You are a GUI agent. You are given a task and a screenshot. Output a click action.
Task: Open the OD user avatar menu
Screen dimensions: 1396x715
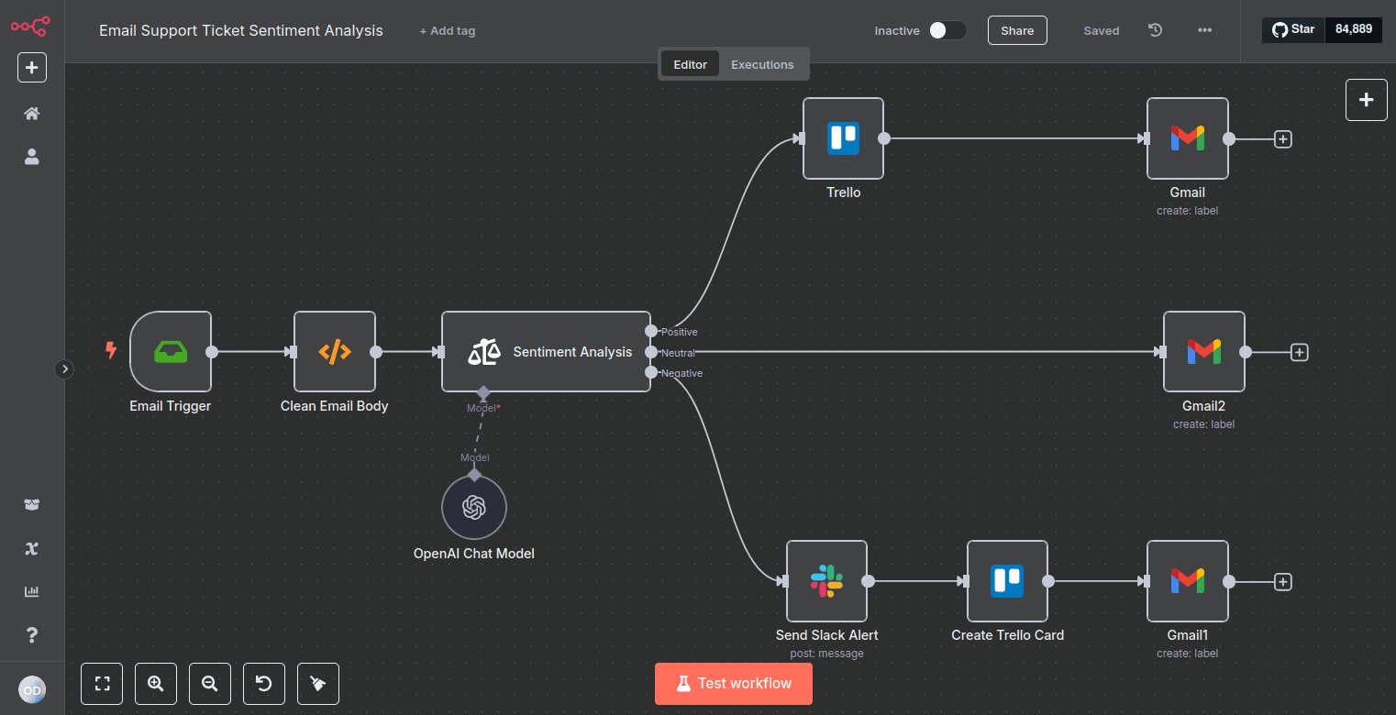32,689
